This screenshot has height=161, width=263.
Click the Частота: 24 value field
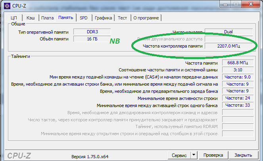coord(238,98)
